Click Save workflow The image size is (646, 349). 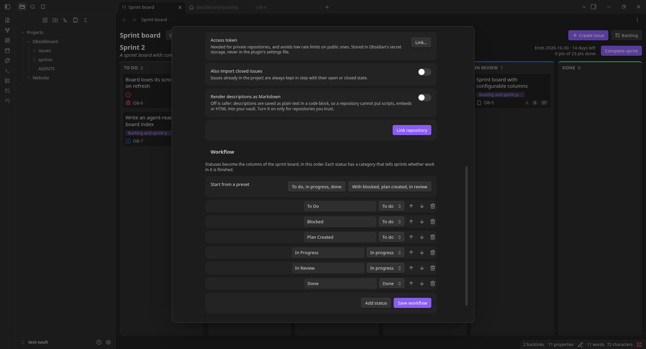pyautogui.click(x=412, y=303)
